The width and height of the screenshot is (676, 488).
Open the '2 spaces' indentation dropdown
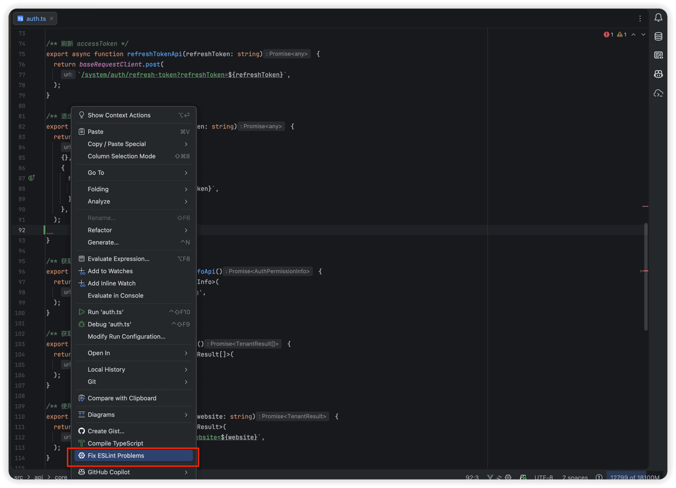click(575, 477)
